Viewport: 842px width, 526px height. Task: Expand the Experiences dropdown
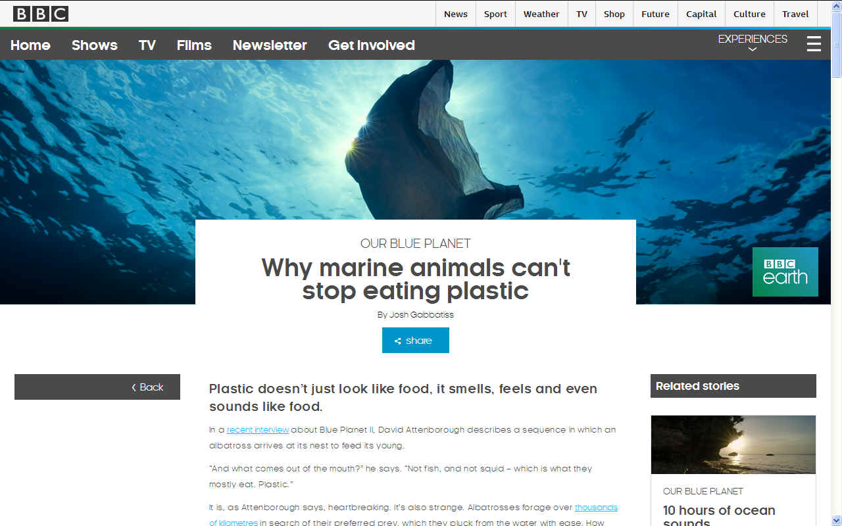753,43
